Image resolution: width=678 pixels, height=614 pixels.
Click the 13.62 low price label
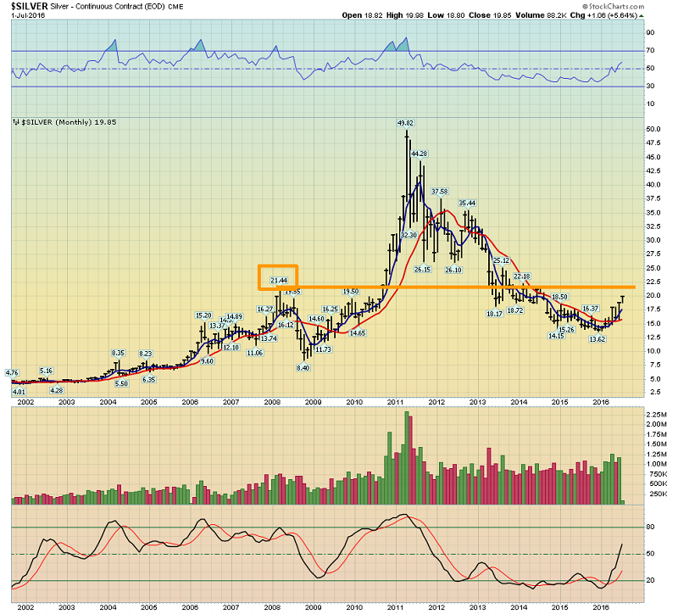point(597,339)
